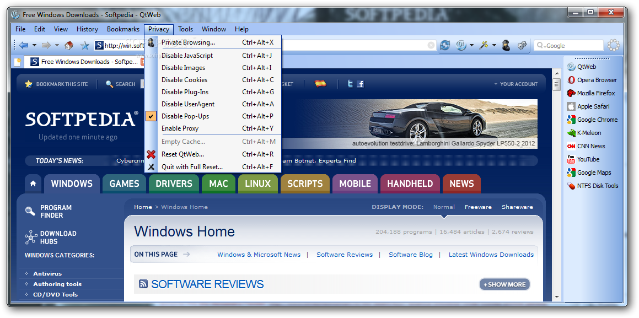Toggle Disable Images in Privacy menu

pyautogui.click(x=213, y=68)
